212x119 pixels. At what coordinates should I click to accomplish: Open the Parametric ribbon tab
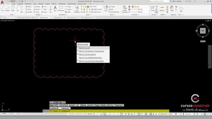click(x=28, y=4)
